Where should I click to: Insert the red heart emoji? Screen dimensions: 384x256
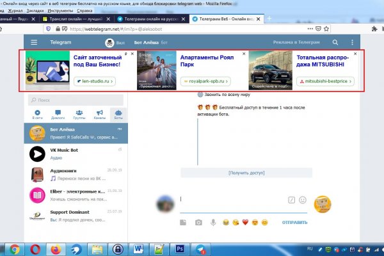coord(245,222)
